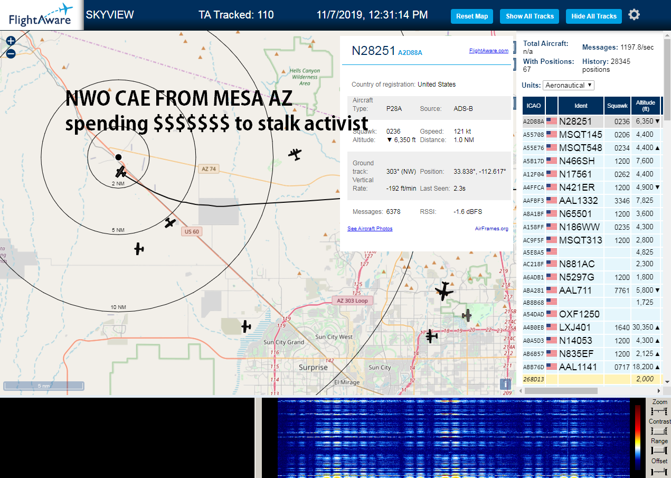
Task: Click the FlightAware logo
Action: [41, 15]
